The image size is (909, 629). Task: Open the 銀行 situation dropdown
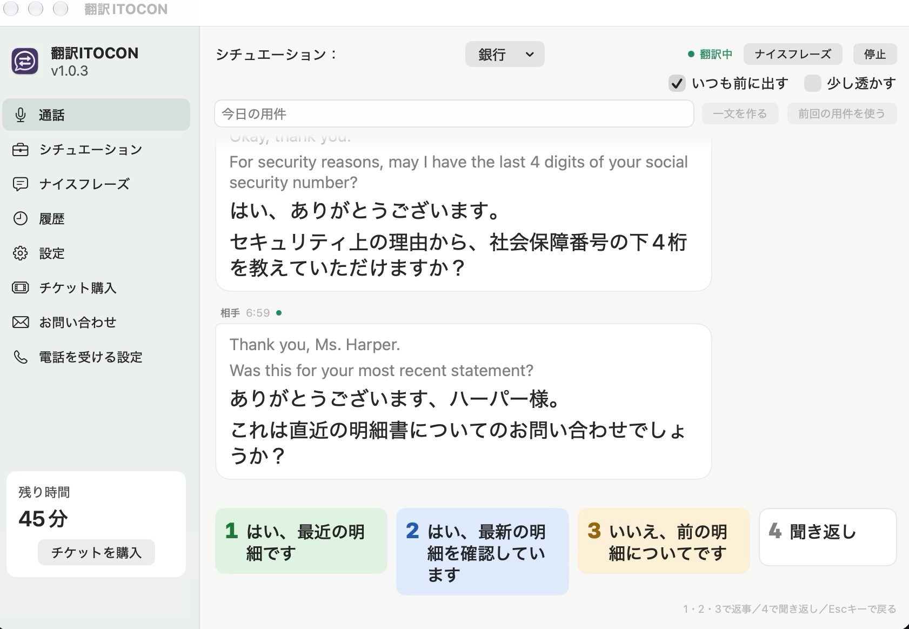pyautogui.click(x=505, y=54)
